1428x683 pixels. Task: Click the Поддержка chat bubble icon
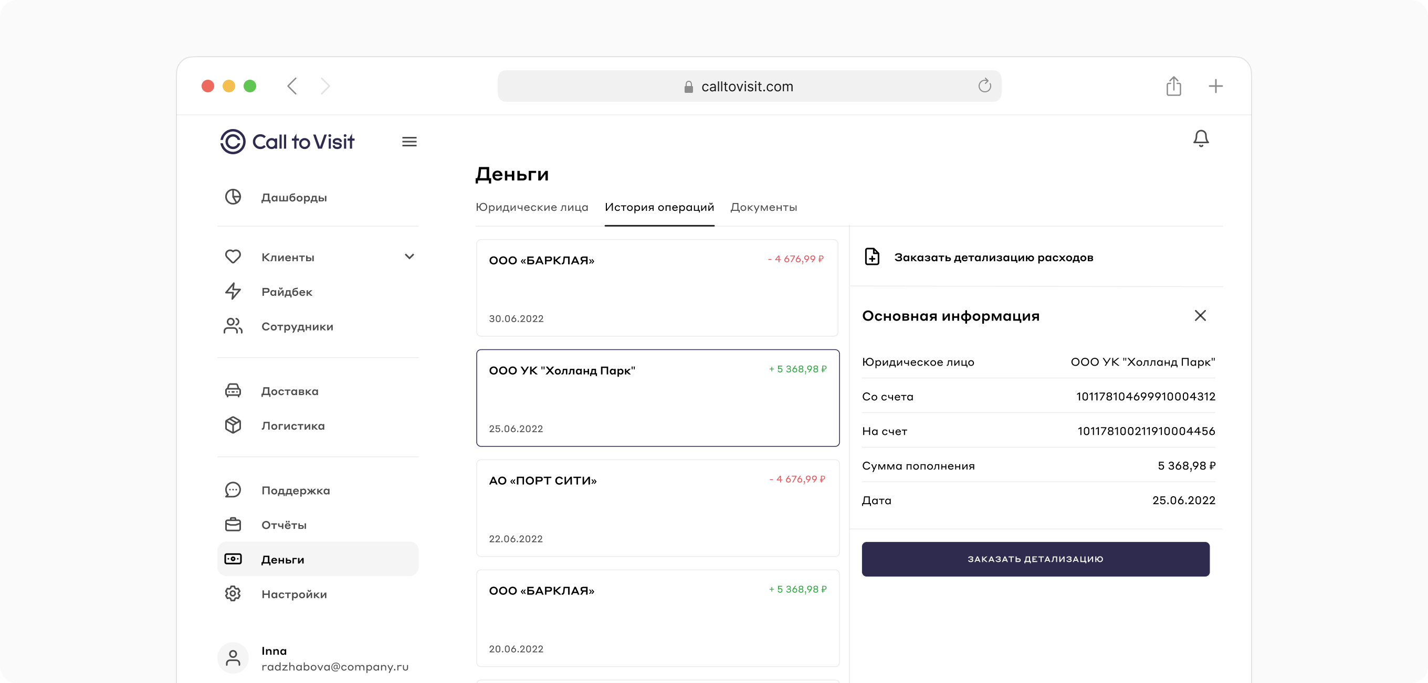(233, 490)
